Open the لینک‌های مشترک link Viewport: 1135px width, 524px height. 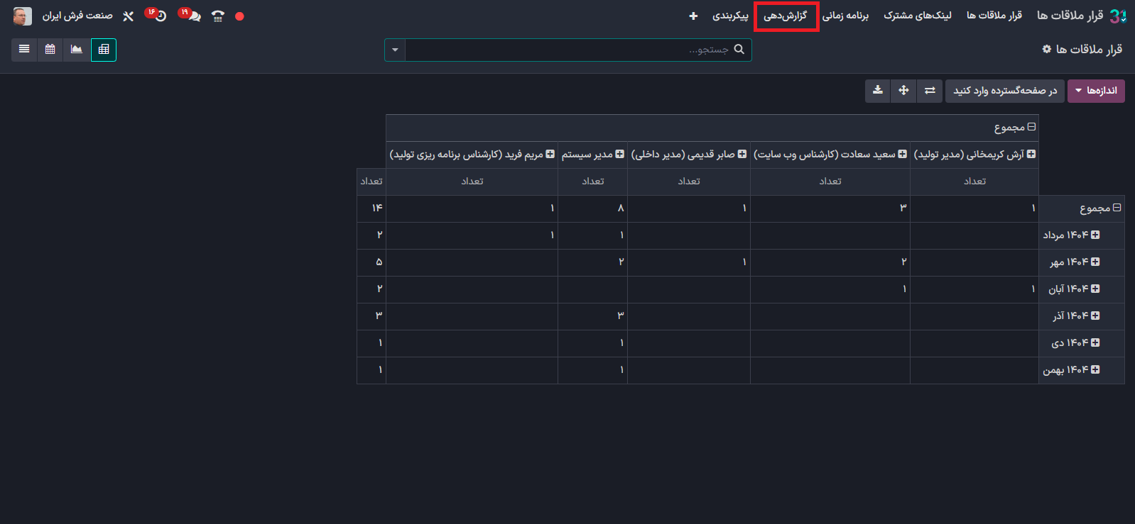tap(917, 16)
